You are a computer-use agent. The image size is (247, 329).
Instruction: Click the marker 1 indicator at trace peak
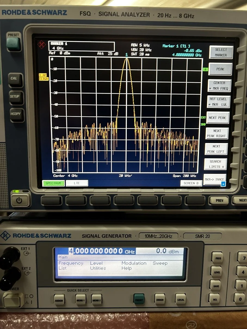point(126,55)
